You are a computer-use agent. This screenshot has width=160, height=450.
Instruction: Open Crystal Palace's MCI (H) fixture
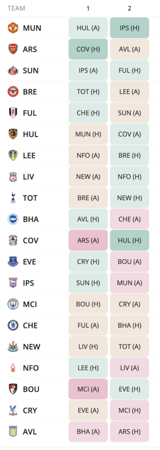click(x=130, y=410)
